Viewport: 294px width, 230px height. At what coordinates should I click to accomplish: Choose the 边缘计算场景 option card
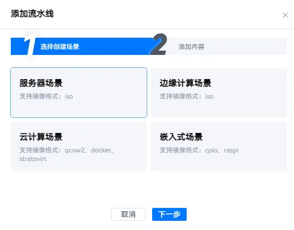[219, 93]
